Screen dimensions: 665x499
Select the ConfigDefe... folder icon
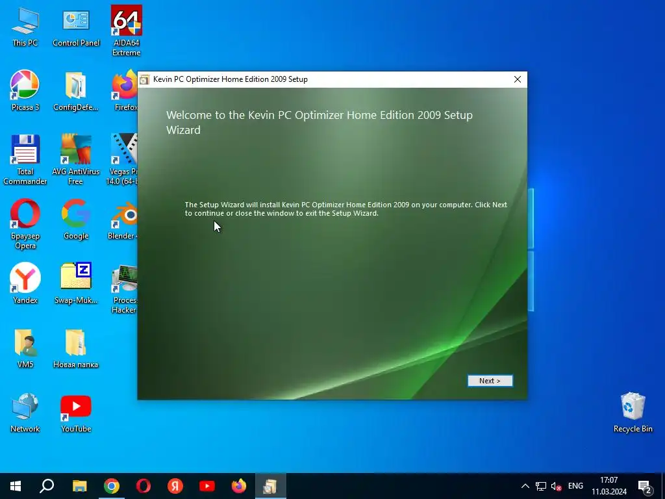76,91
